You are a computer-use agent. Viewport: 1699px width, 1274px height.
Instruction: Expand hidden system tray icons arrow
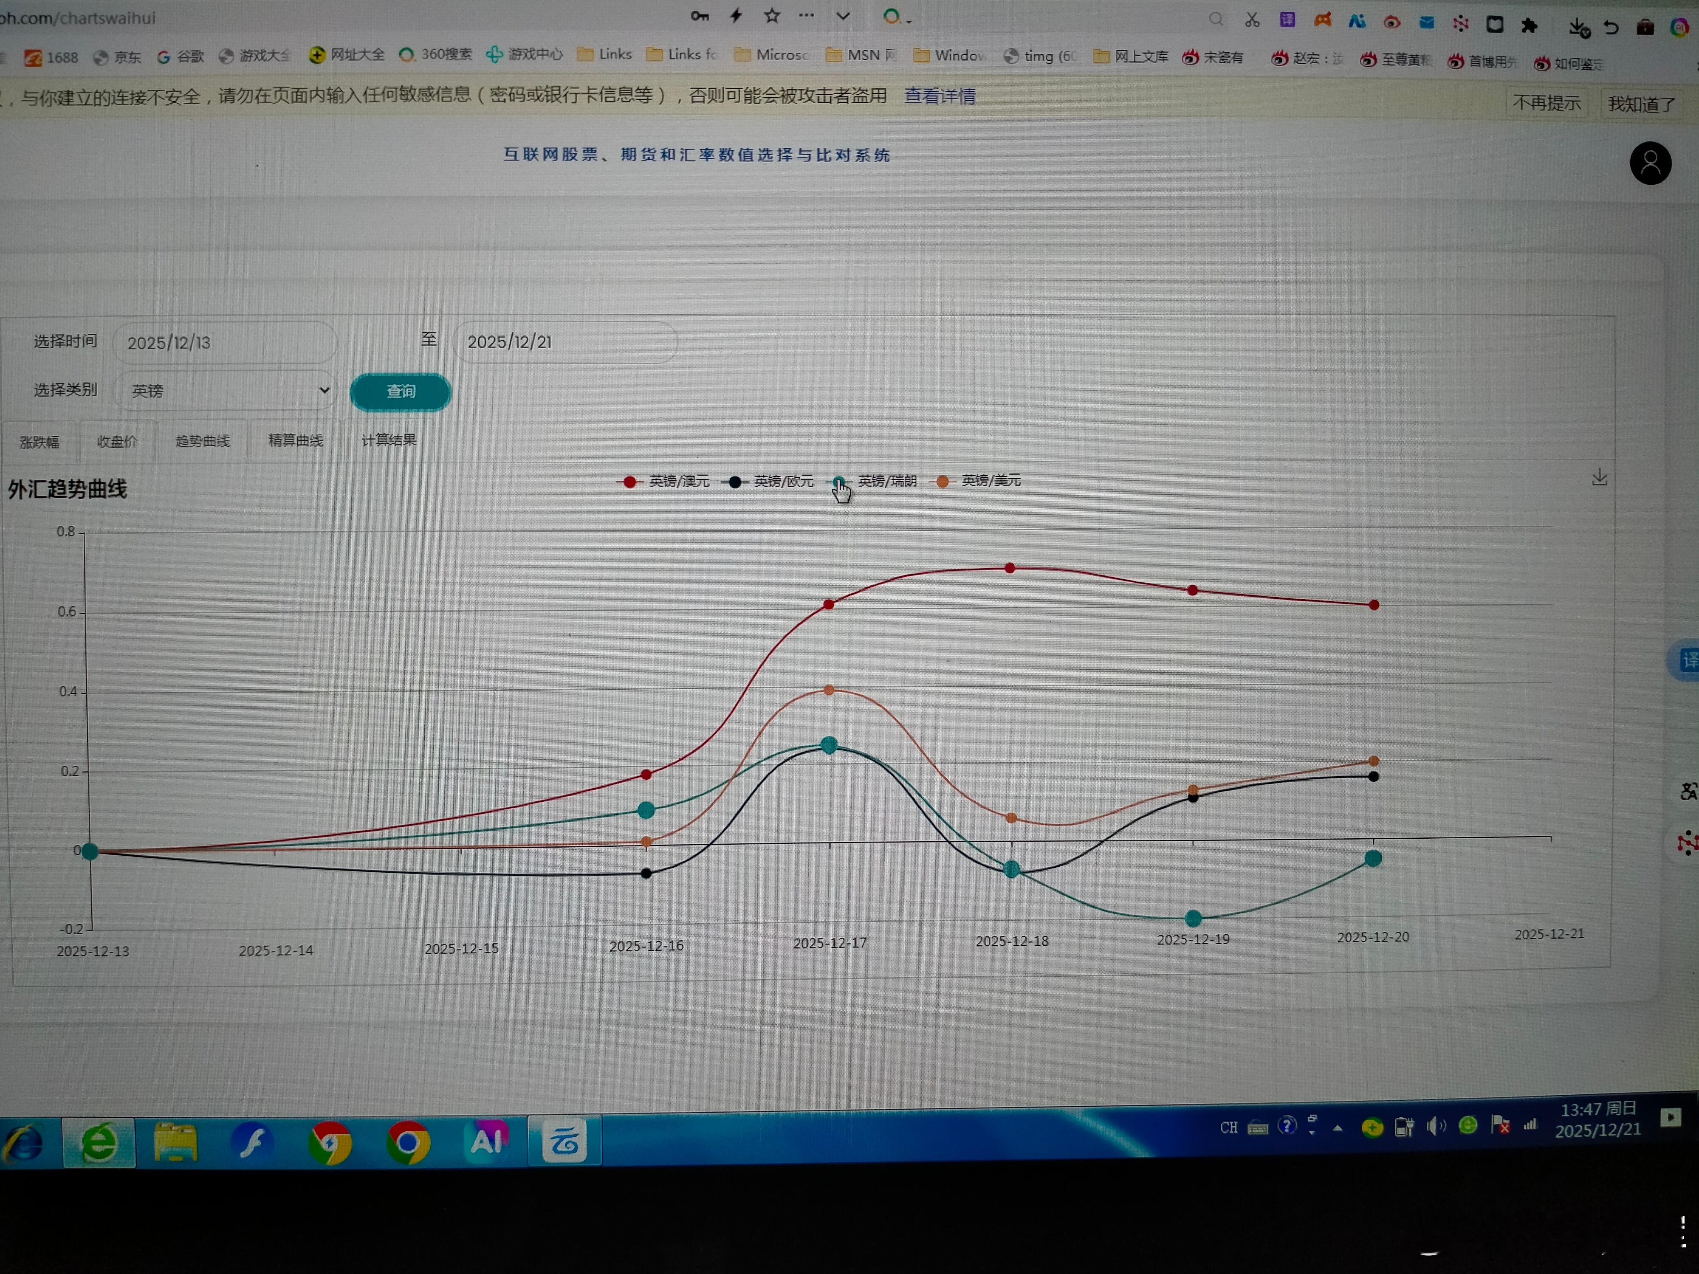1338,1128
